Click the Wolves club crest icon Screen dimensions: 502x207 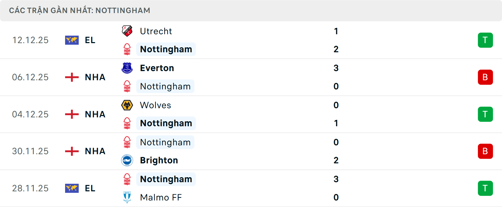127,105
